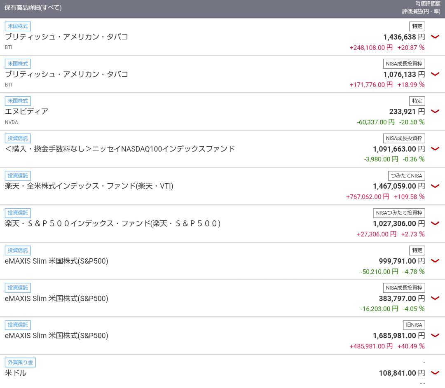Click 投資信託 tag above ニッセイNASDAQ100インデックスファンド
The image size is (445, 388).
tap(18, 138)
